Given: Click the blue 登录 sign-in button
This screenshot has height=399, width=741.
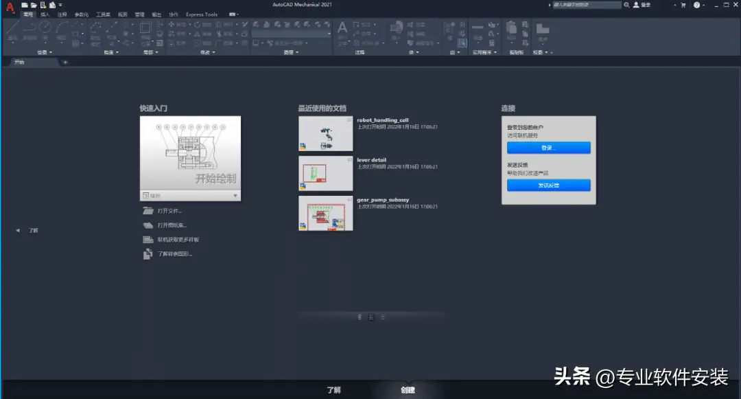Looking at the screenshot, I should pos(548,148).
